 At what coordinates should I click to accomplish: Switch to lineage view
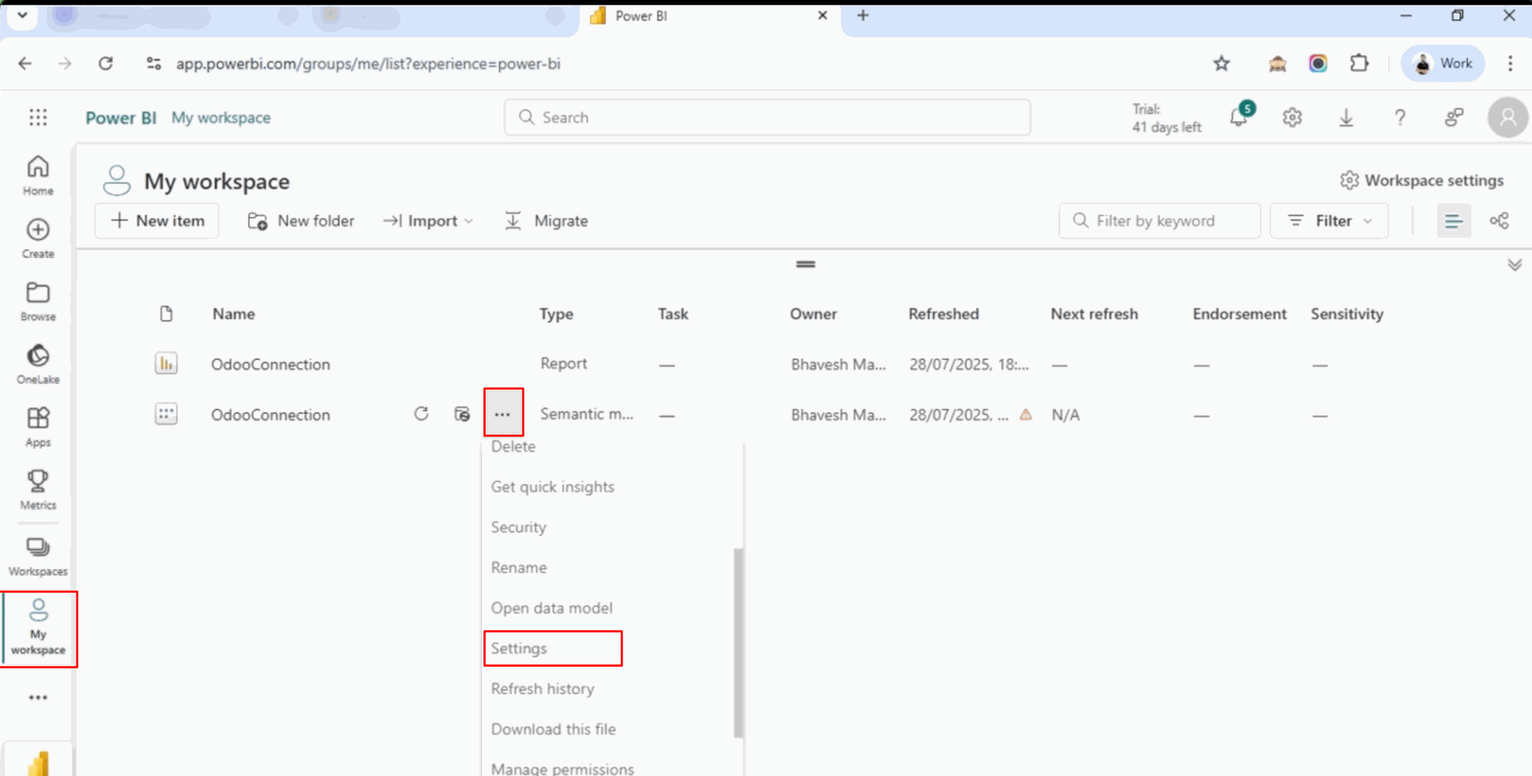(1499, 221)
